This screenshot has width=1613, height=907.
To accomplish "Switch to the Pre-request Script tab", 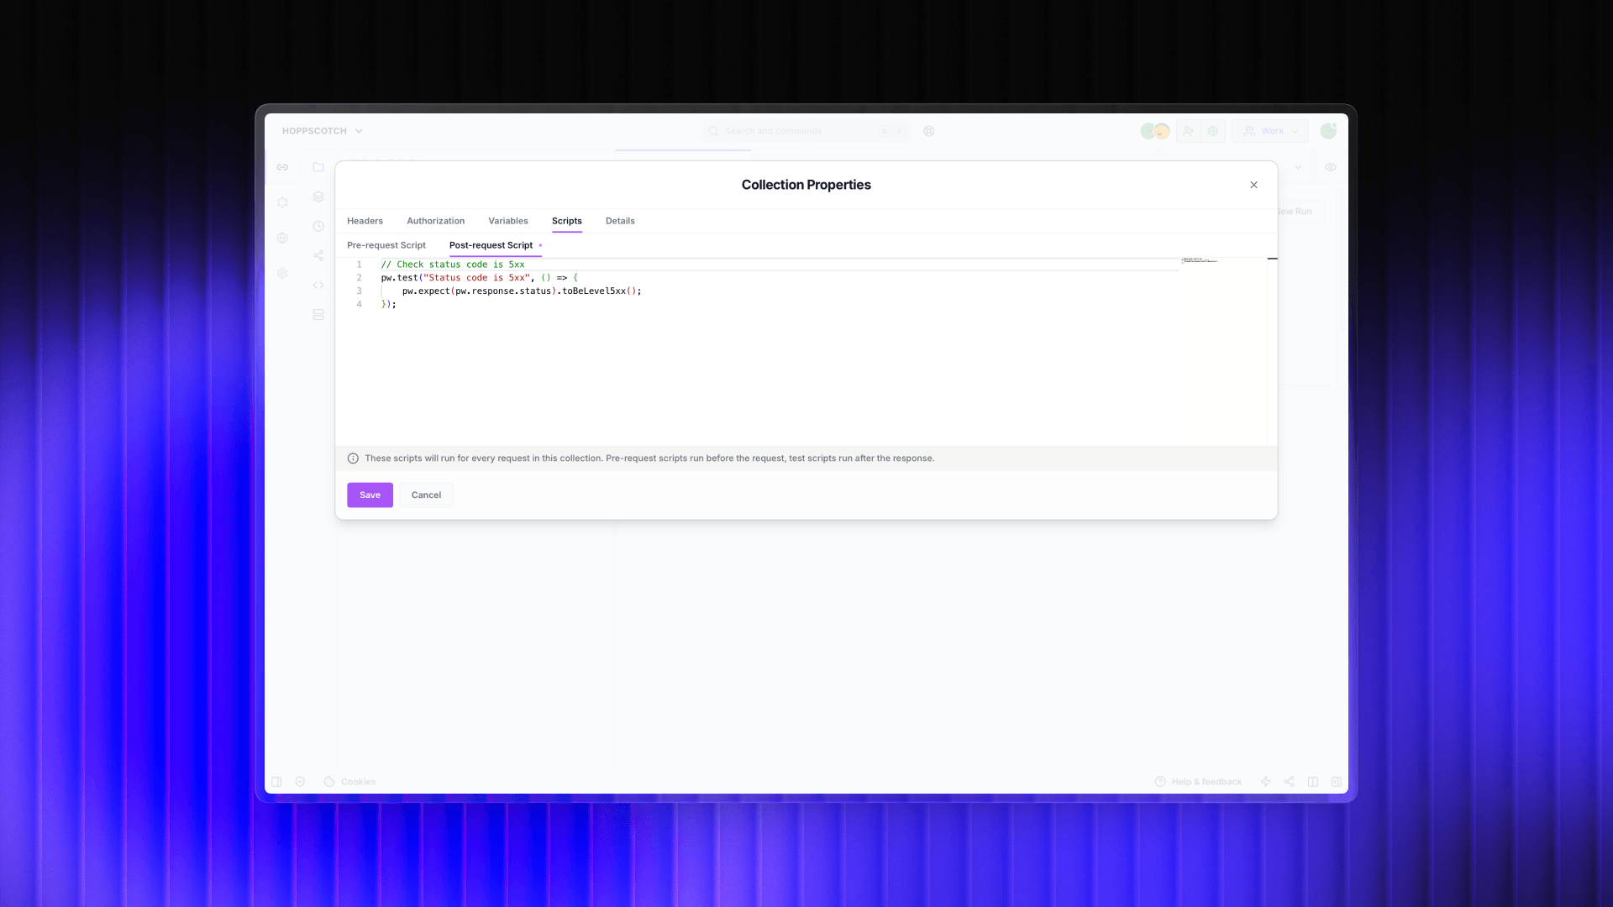I will click(386, 245).
